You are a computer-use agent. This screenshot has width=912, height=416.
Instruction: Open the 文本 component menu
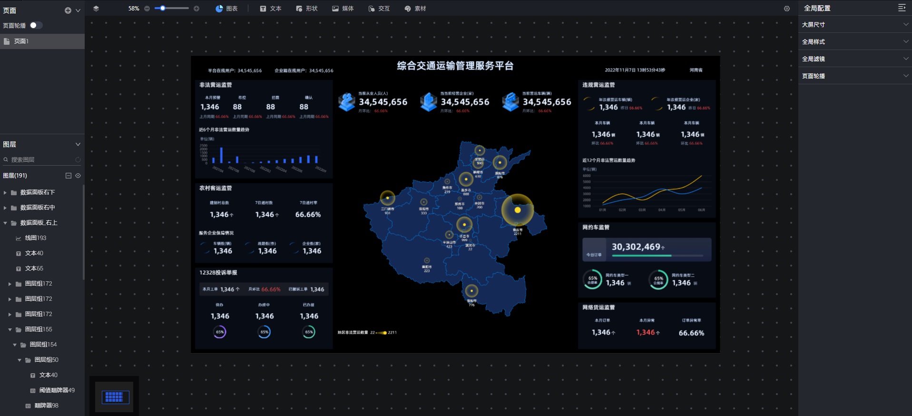click(x=271, y=9)
